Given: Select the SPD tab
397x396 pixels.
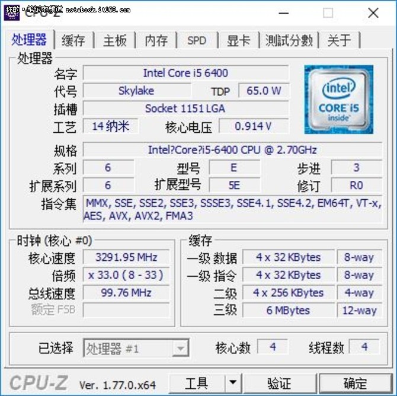Looking at the screenshot, I should click(197, 40).
